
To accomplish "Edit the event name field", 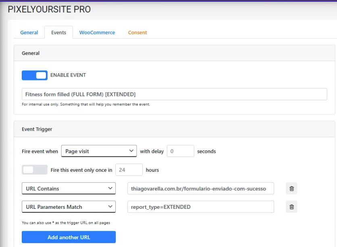I will point(174,94).
